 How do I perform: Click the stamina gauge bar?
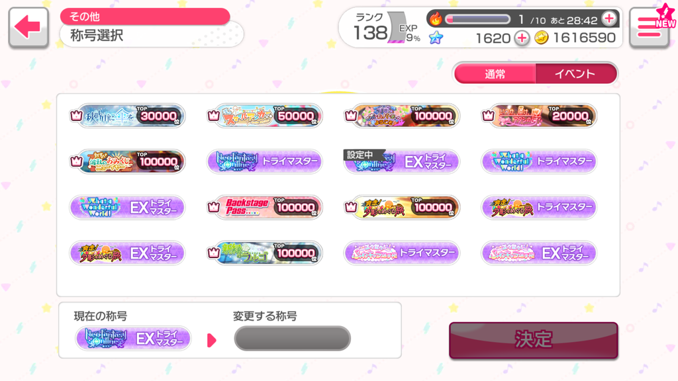pyautogui.click(x=478, y=19)
